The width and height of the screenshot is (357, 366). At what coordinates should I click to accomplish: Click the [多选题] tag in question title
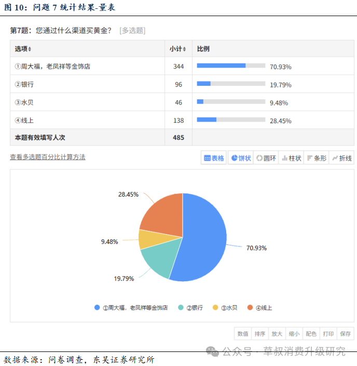132,30
